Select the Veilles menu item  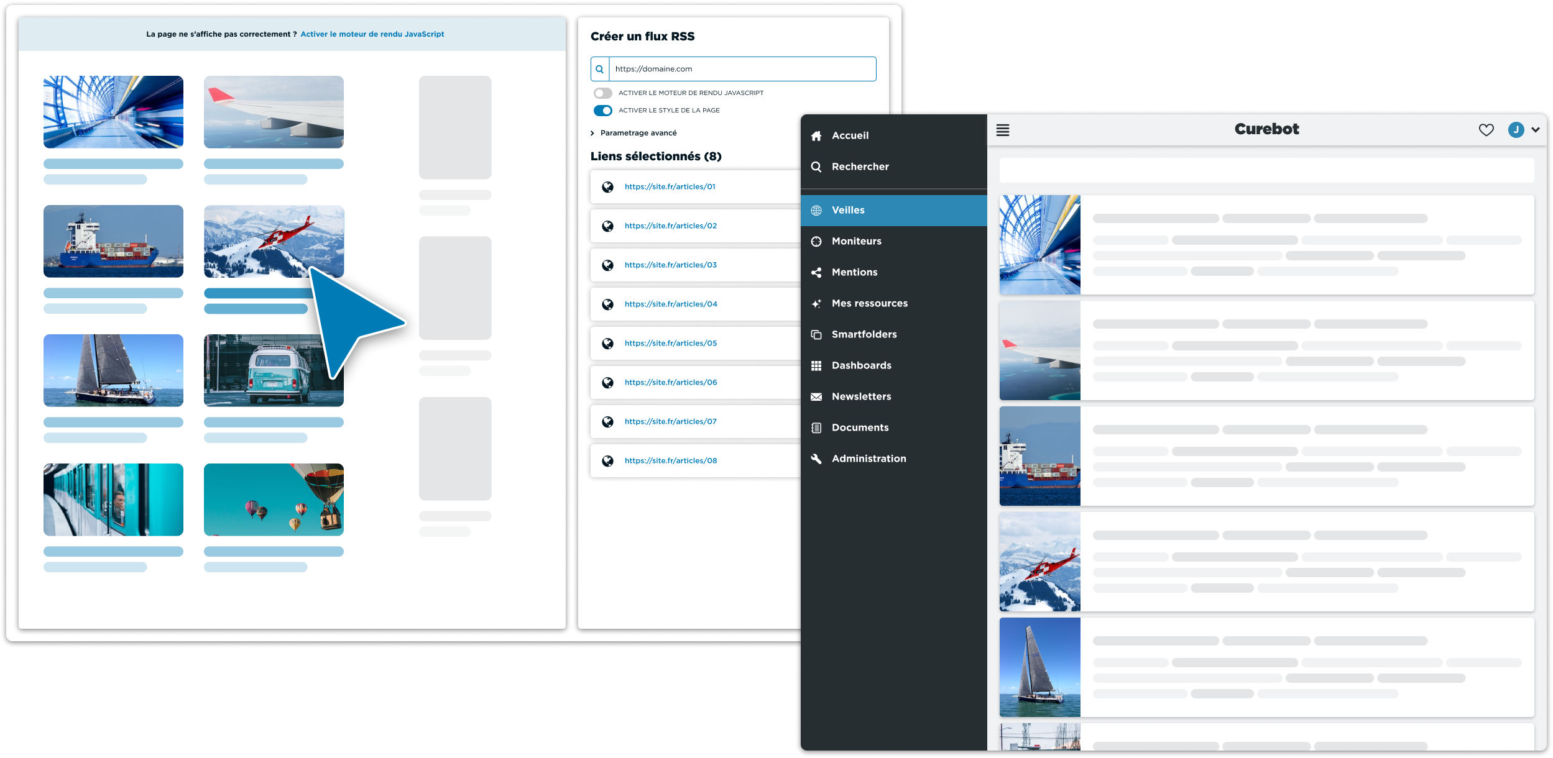click(894, 210)
